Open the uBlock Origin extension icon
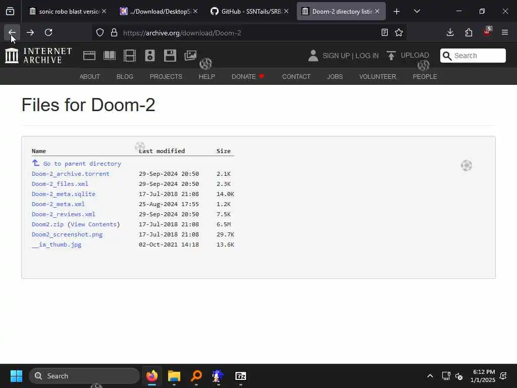517x388 pixels. pyautogui.click(x=487, y=32)
